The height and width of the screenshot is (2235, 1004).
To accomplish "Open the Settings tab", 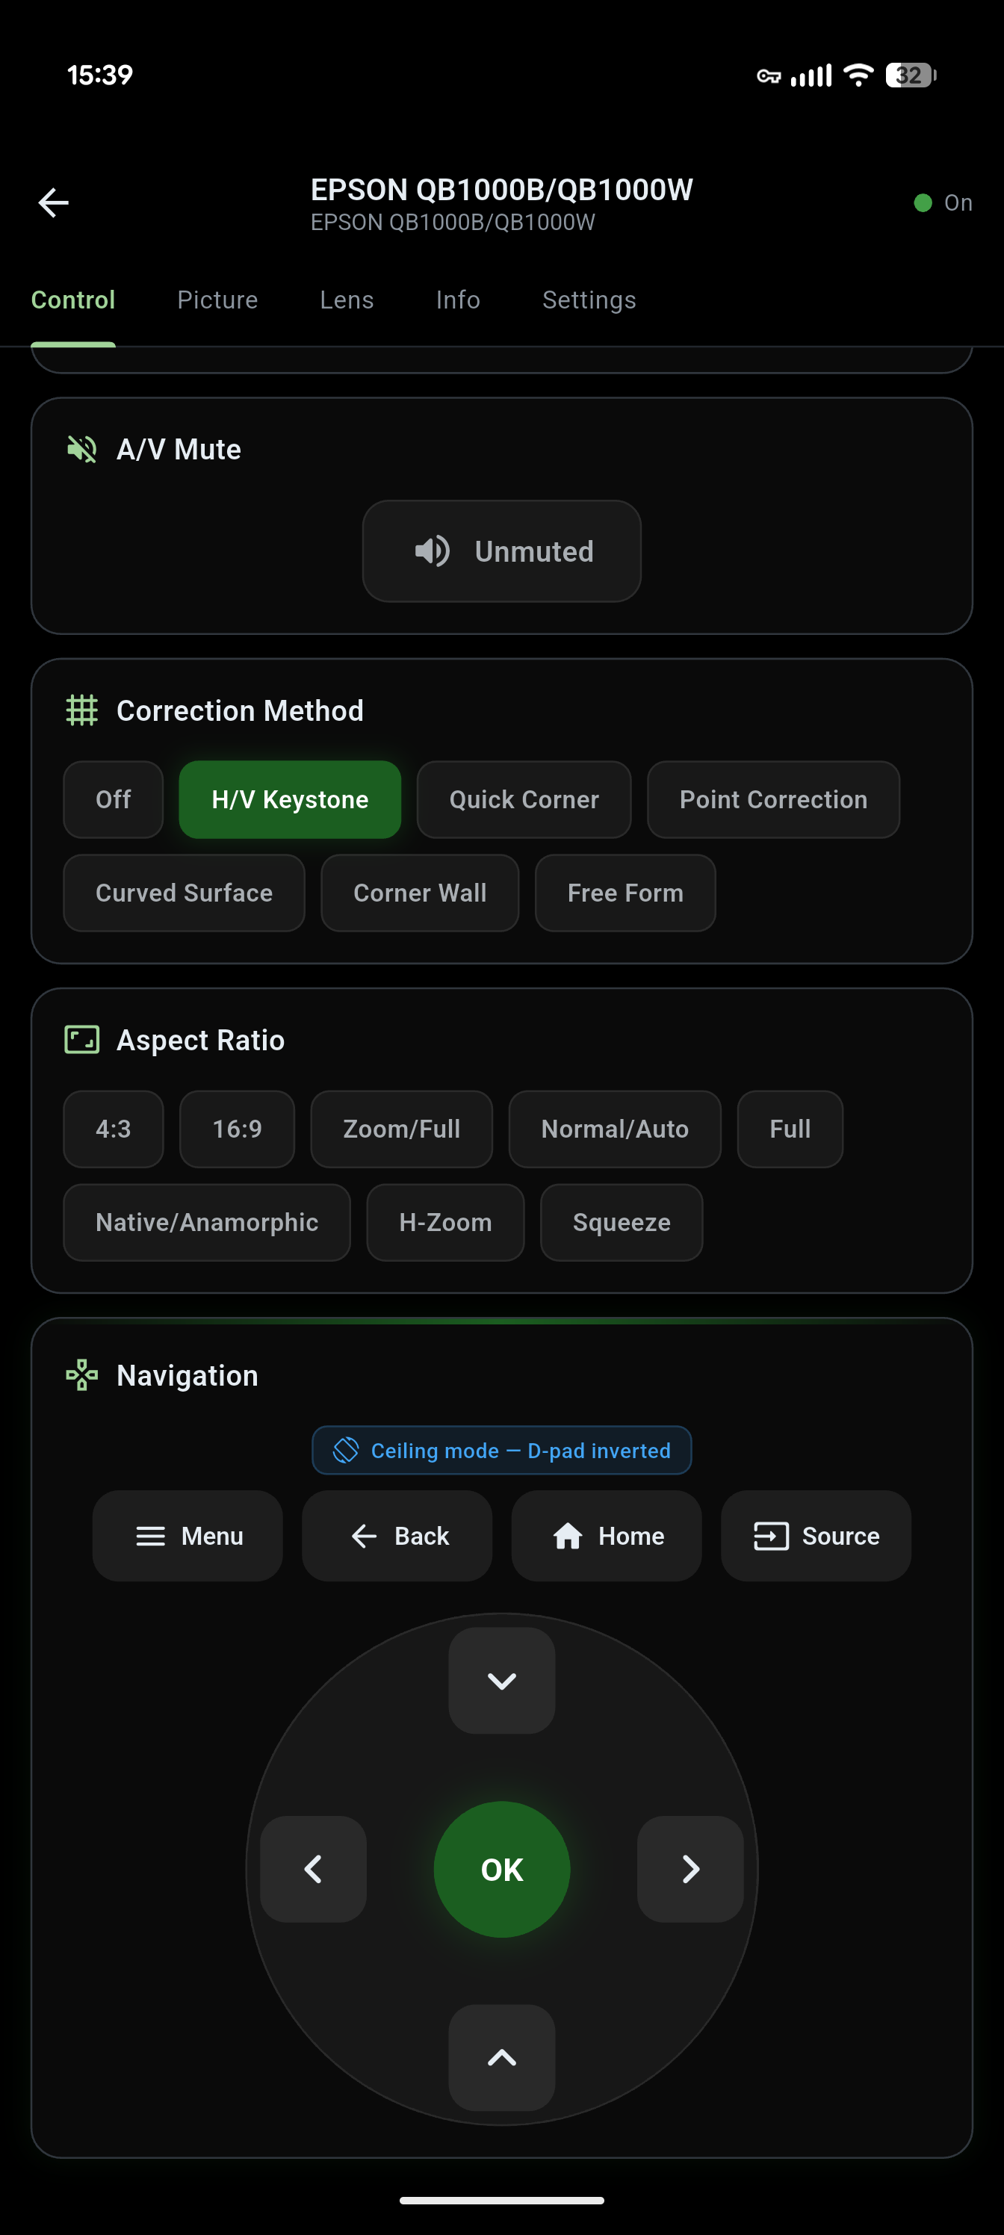I will 589,300.
